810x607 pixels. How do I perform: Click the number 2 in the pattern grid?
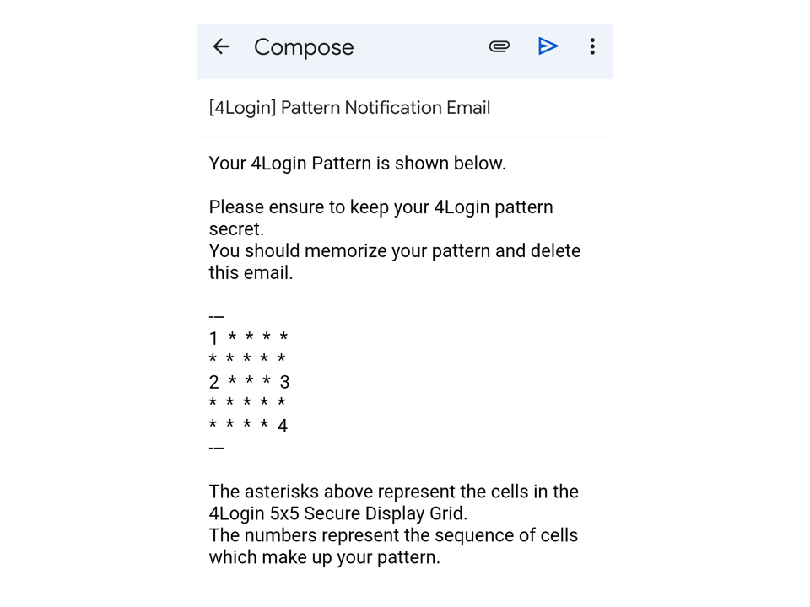pos(213,383)
